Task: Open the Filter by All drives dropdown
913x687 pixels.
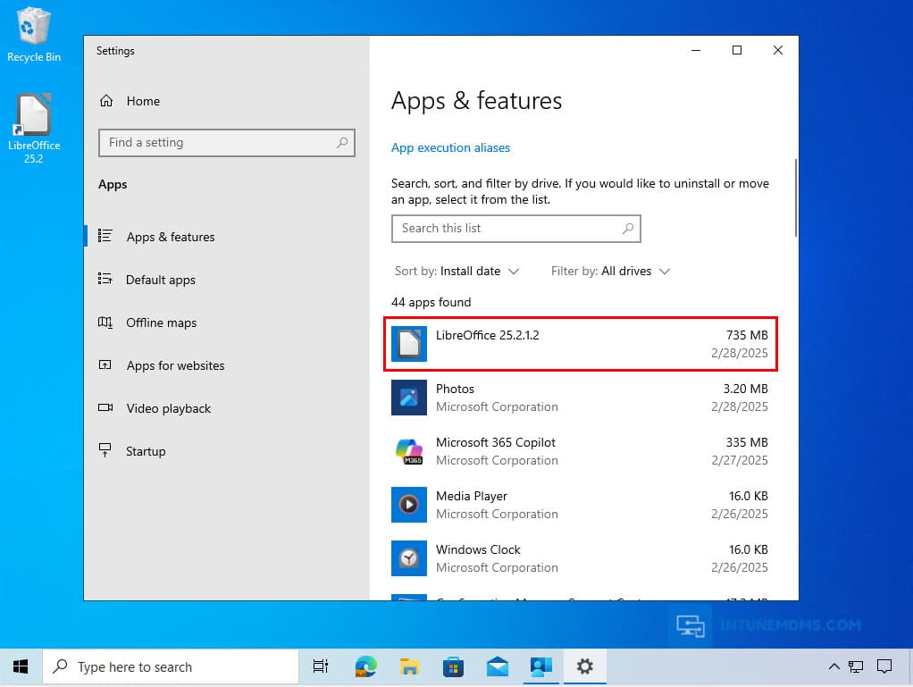Action: click(x=610, y=271)
